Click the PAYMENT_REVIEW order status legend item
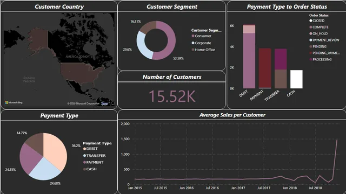 [324, 40]
